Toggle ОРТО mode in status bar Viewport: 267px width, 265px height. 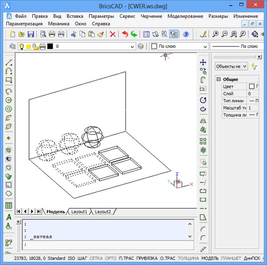[x=111, y=258]
